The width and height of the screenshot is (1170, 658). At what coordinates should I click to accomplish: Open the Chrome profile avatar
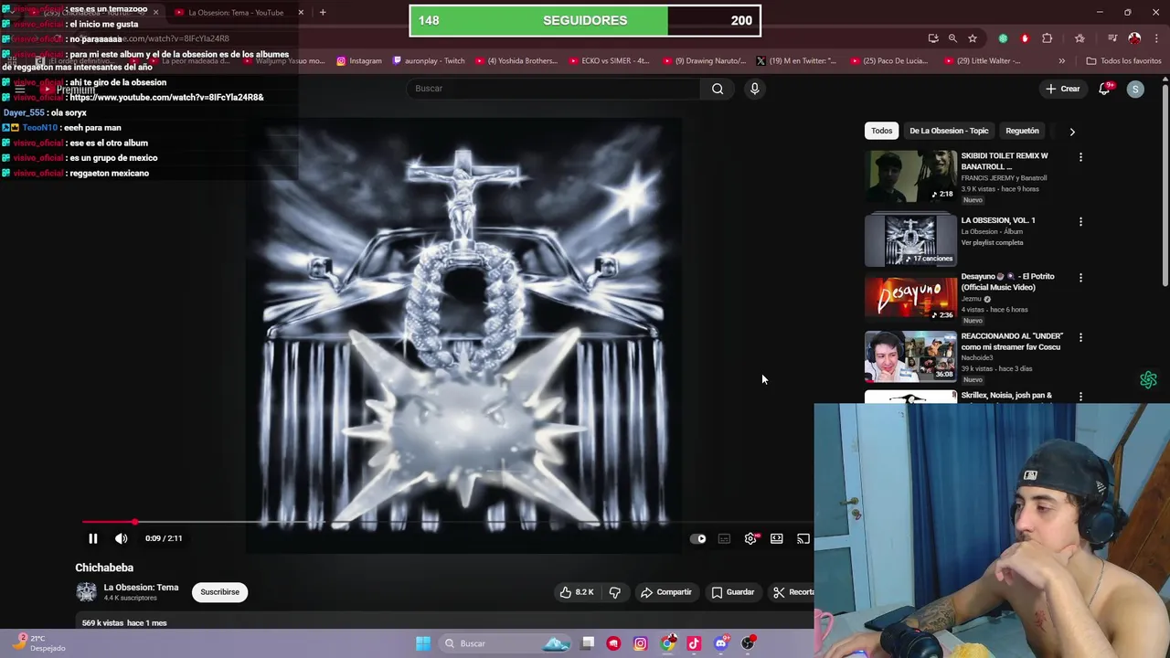[x=1134, y=38]
